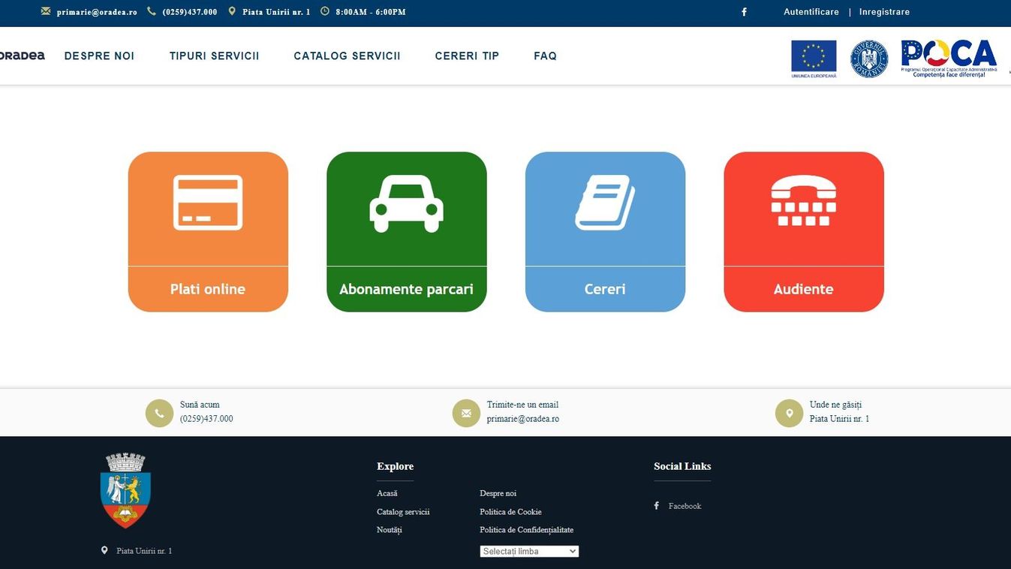Click the Autentificare link
Viewport: 1011px width, 569px height.
pyautogui.click(x=811, y=12)
